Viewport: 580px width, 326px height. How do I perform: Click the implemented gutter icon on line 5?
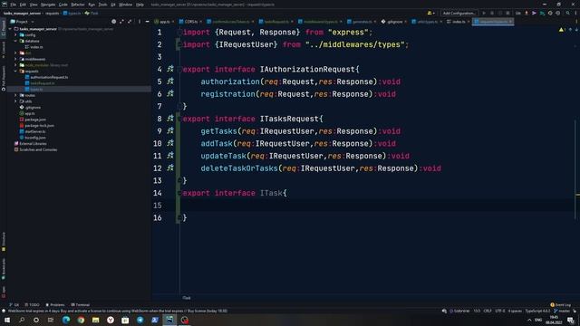[x=170, y=81]
